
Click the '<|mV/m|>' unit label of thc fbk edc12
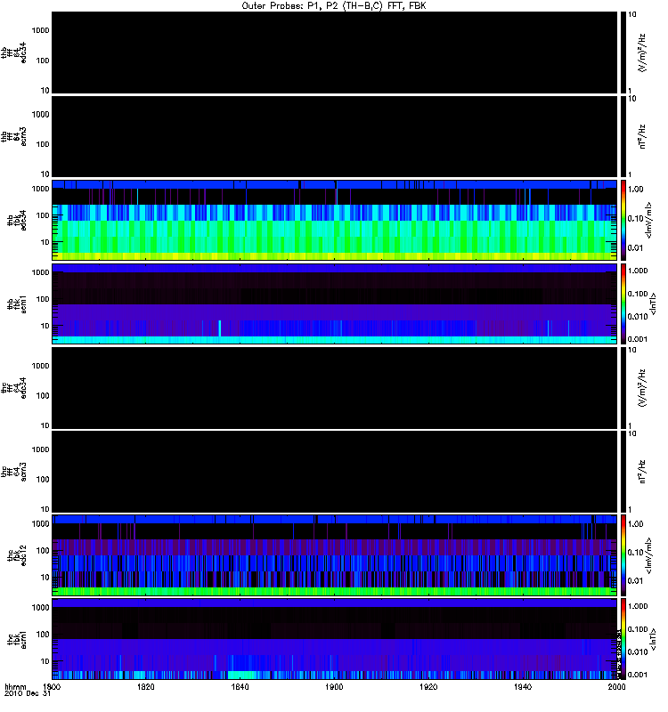tap(648, 555)
